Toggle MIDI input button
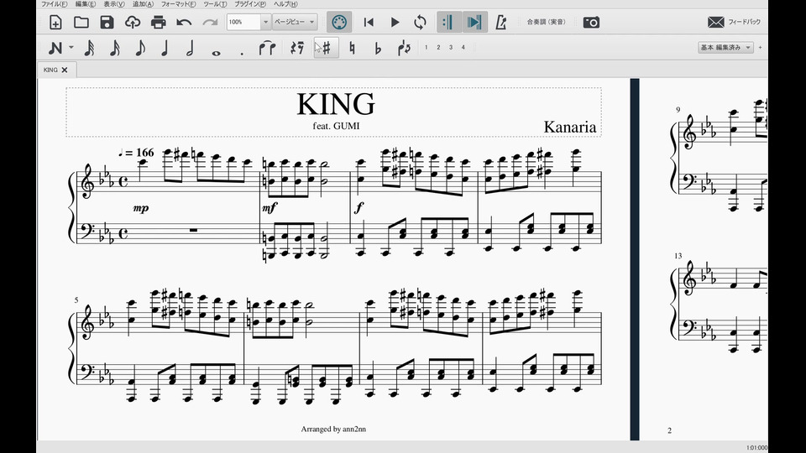Screen dimensions: 806x453 coord(339,22)
